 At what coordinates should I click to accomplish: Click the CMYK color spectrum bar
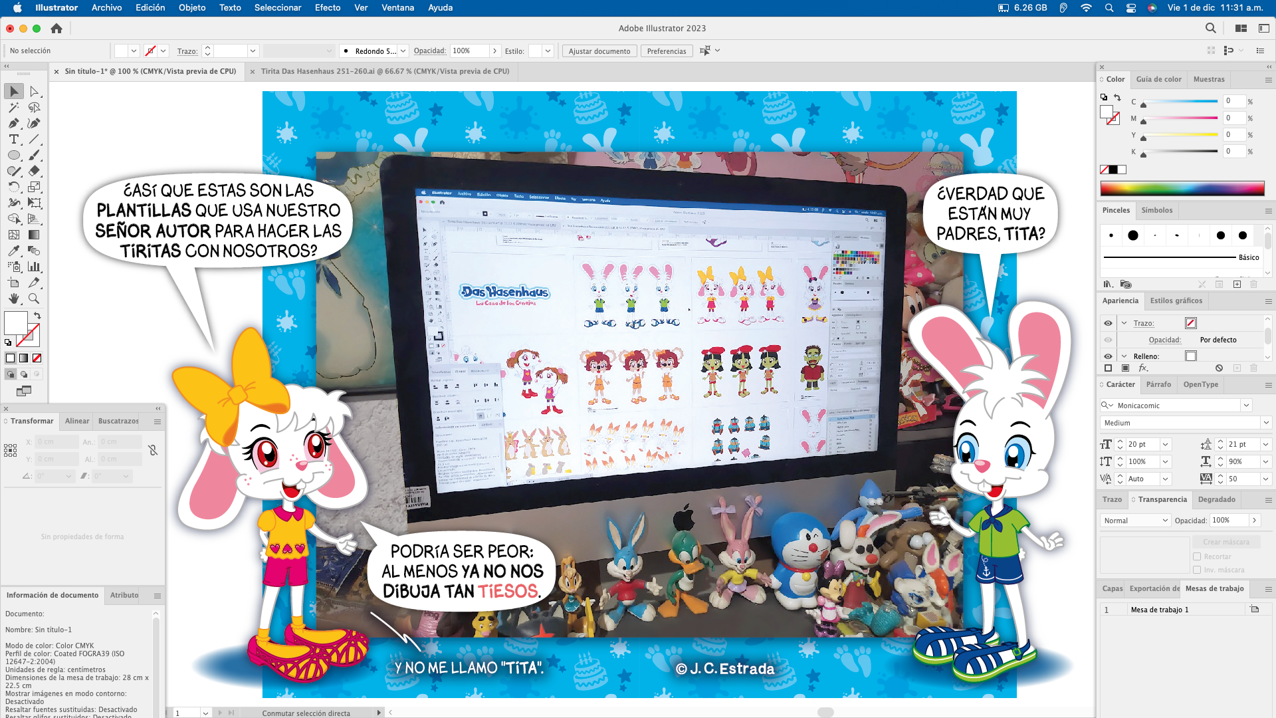pos(1182,189)
